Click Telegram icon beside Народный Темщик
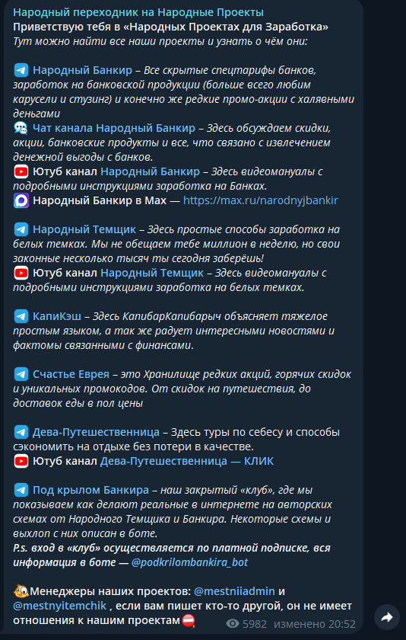Viewport: 406px width, 640px height. coord(21,229)
